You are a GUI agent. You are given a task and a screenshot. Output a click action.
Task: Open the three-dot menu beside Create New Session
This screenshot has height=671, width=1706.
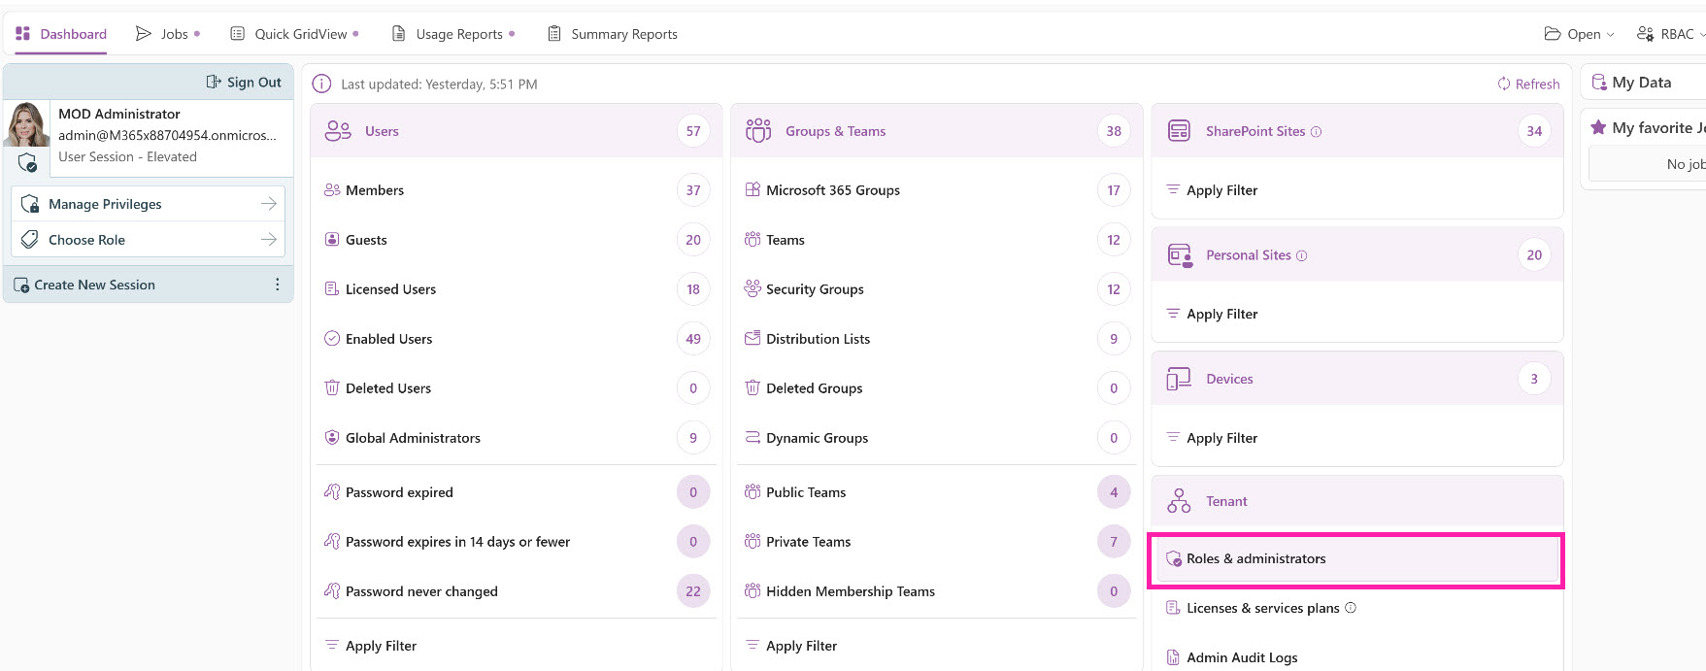point(277,285)
